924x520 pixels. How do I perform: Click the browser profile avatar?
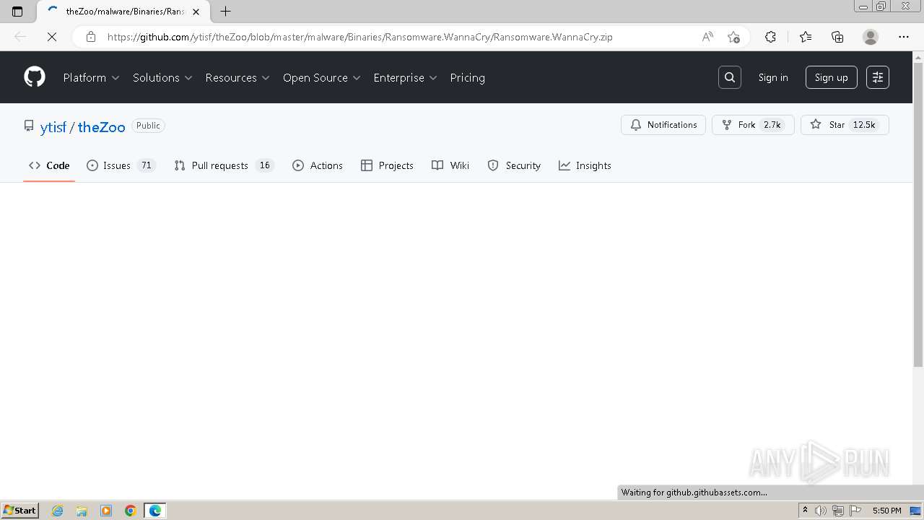click(x=871, y=37)
